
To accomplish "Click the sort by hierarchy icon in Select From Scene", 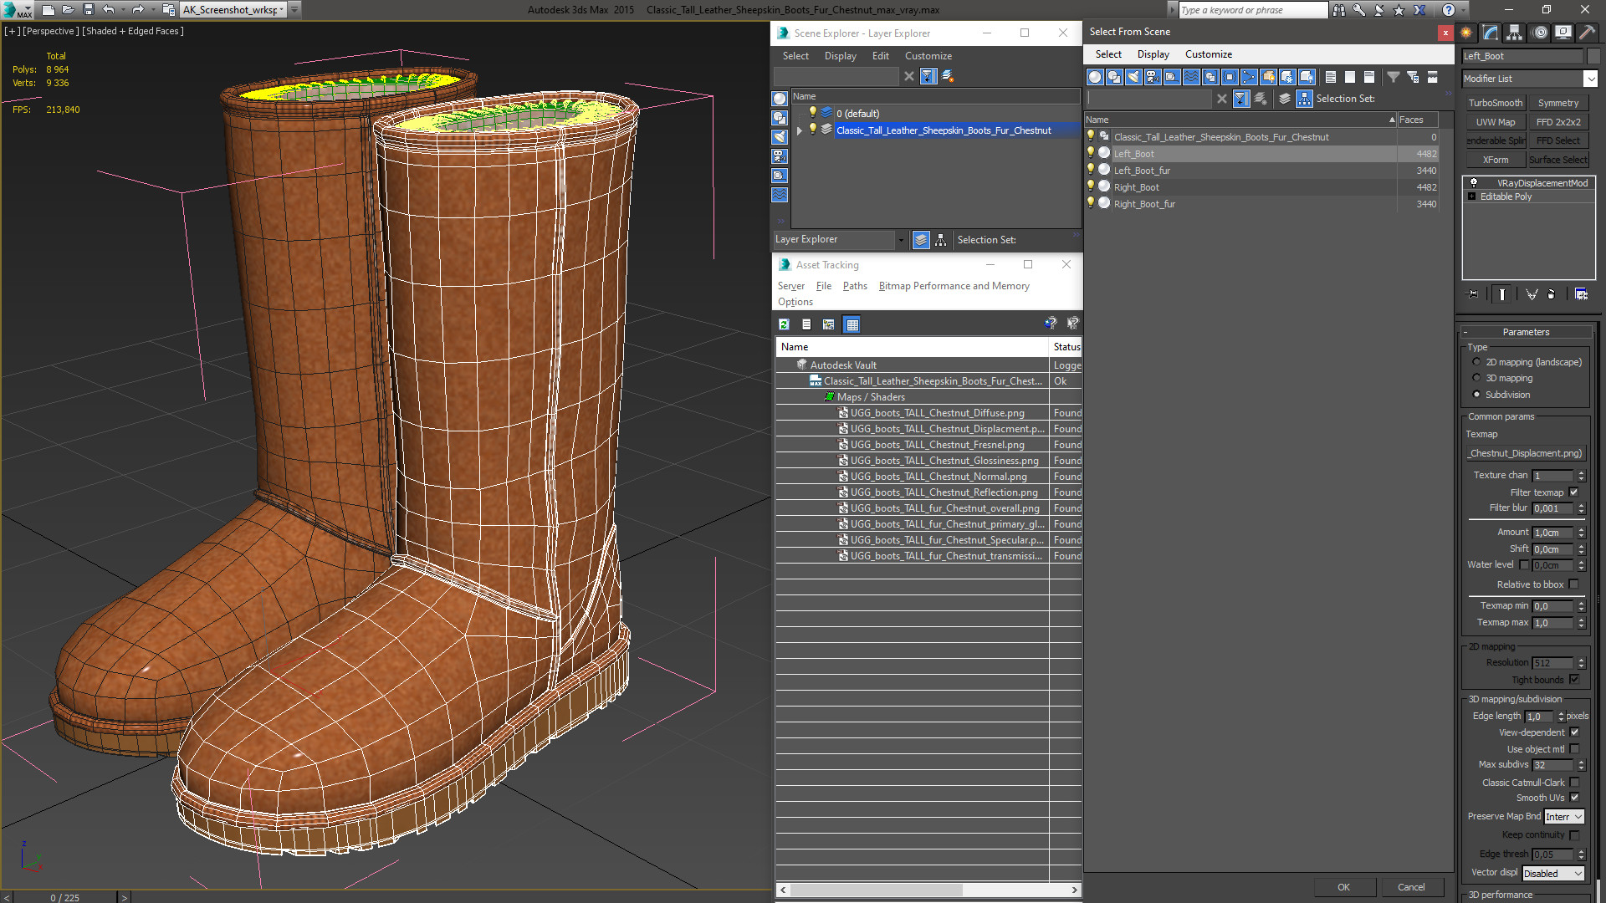I will (x=1304, y=99).
